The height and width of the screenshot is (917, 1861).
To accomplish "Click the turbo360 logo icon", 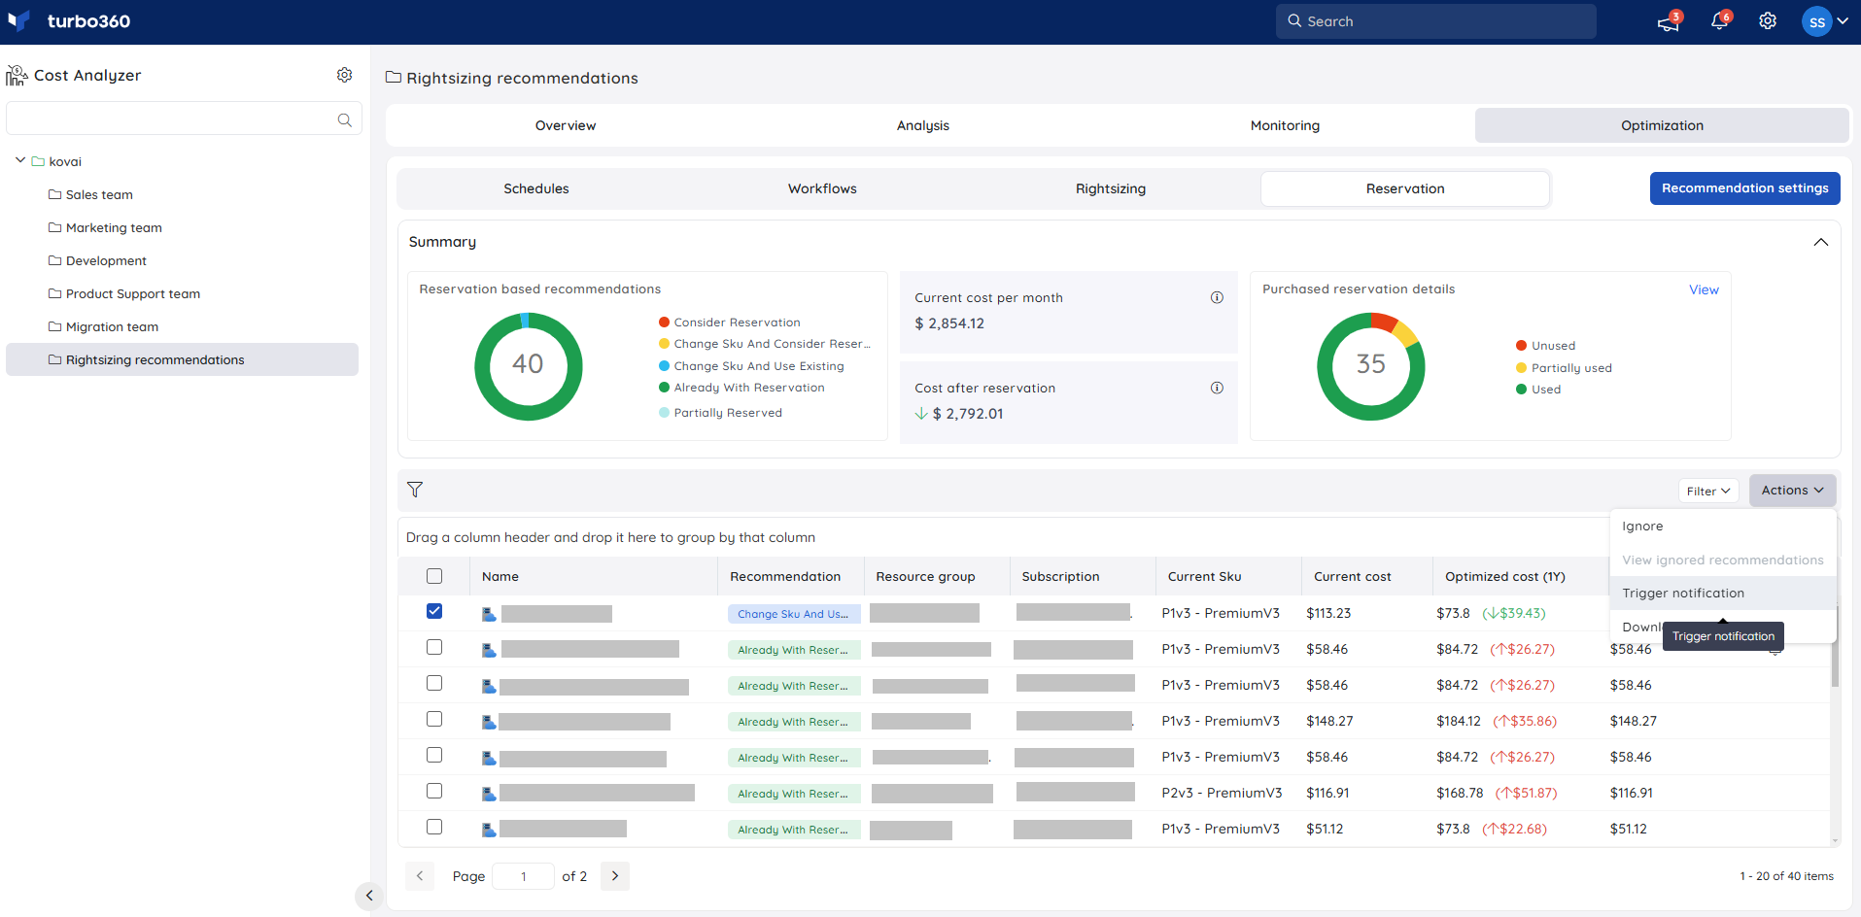I will click(x=18, y=20).
